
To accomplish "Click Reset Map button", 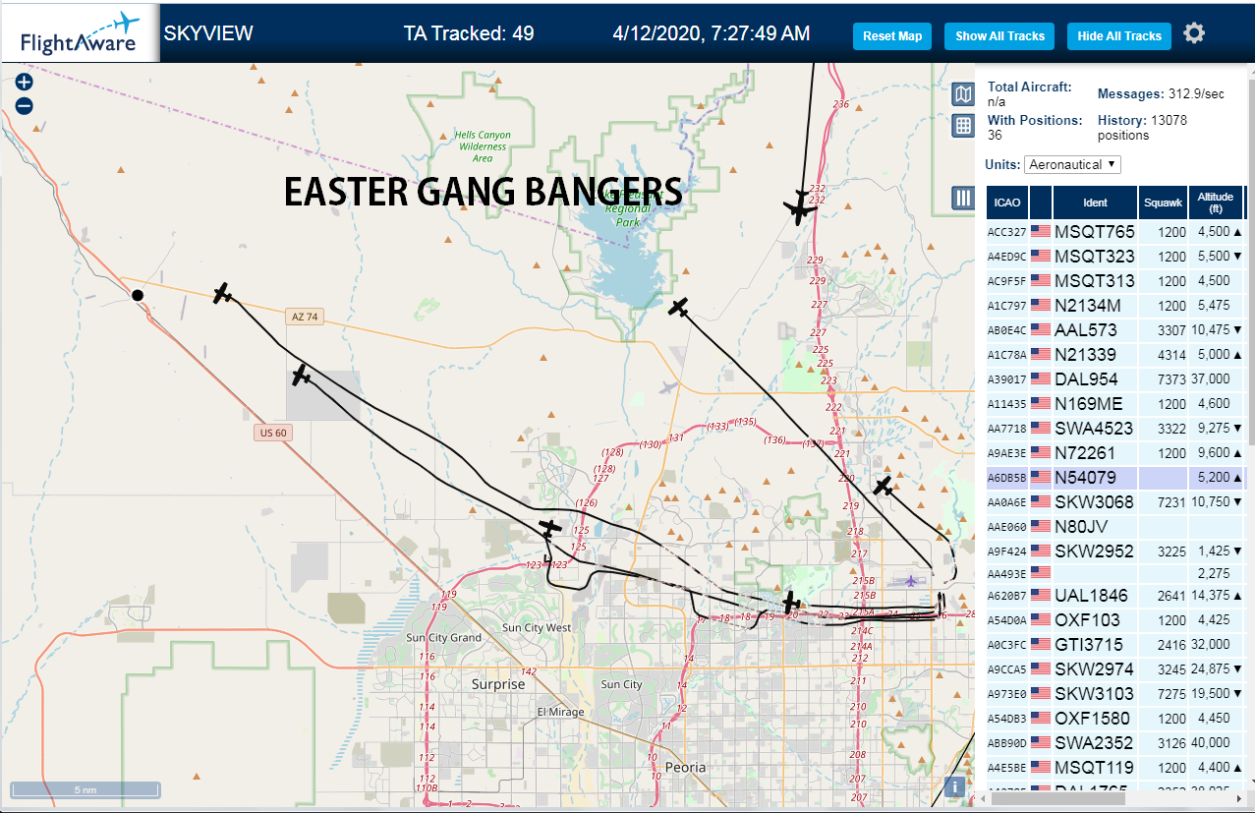I will click(892, 36).
